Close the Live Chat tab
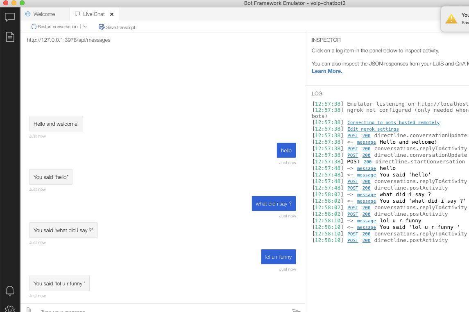 coord(112,14)
